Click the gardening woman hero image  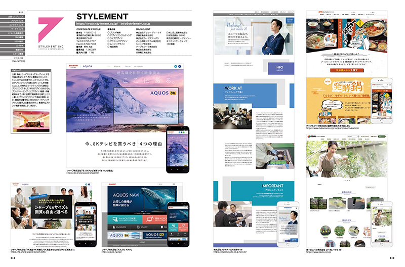tap(347, 159)
